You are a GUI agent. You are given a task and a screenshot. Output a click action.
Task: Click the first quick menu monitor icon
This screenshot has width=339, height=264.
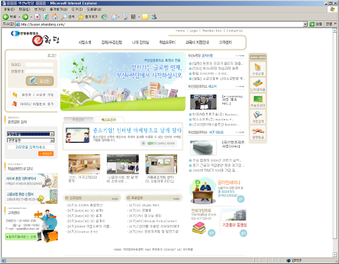point(258,69)
